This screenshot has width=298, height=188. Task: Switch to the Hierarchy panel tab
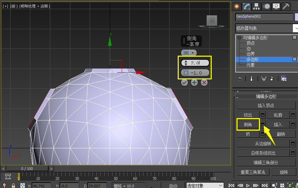[x=257, y=6]
